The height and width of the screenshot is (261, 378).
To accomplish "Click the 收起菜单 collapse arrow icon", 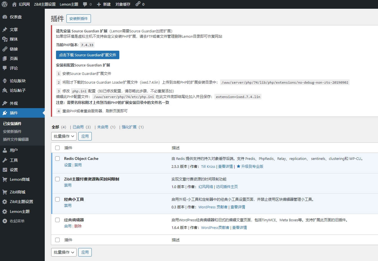I will click(x=5, y=221).
